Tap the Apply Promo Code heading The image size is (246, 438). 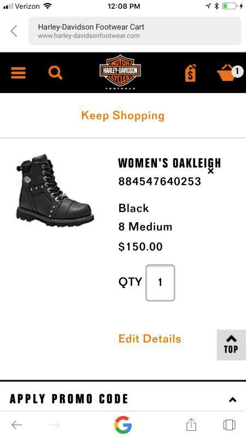tap(69, 399)
